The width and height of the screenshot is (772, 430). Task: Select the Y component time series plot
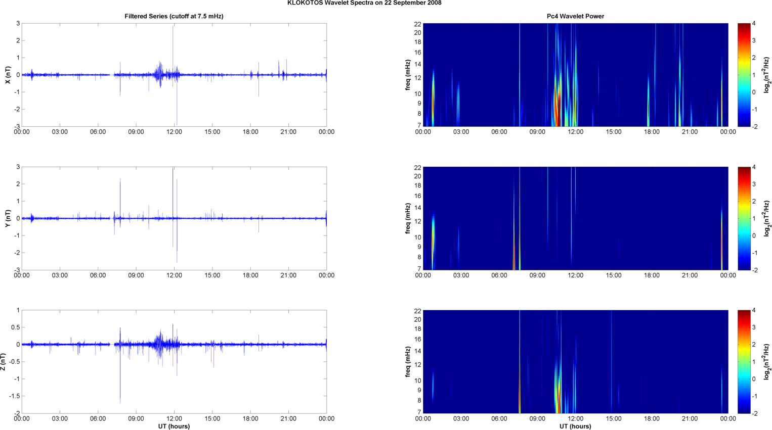[174, 218]
